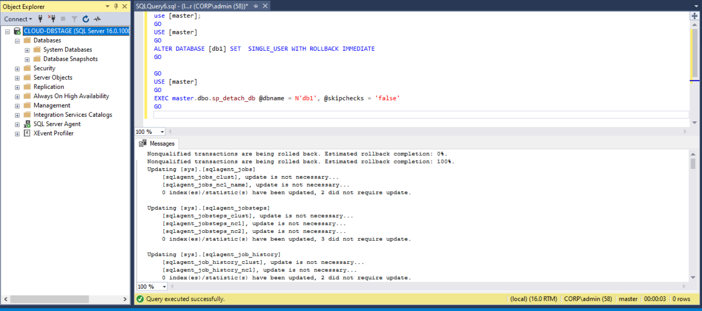This screenshot has width=702, height=311.
Task: Select Server Objects tree item
Action: pos(53,77)
